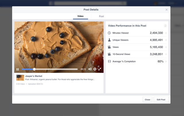Switch to the Post tab
This screenshot has width=184, height=116.
point(101,16)
